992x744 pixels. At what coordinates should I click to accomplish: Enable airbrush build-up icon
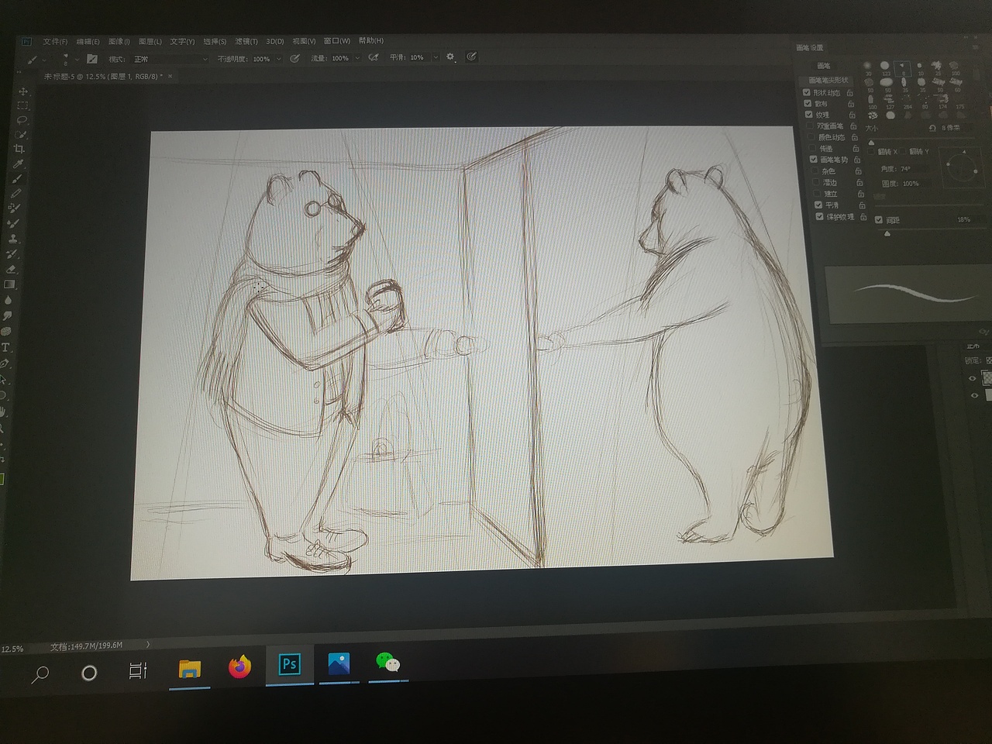pos(374,57)
